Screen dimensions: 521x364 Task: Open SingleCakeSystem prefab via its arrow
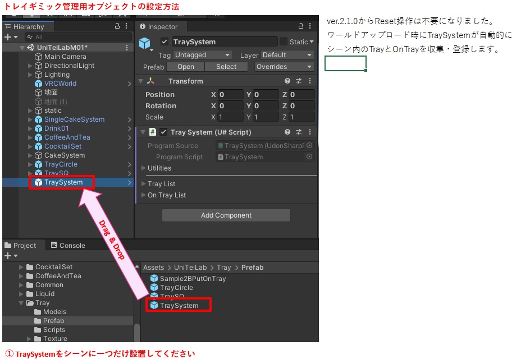click(x=130, y=120)
